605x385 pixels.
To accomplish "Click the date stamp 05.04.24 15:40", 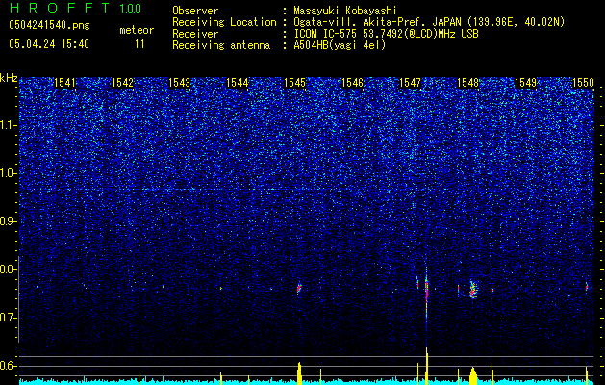I will [49, 44].
